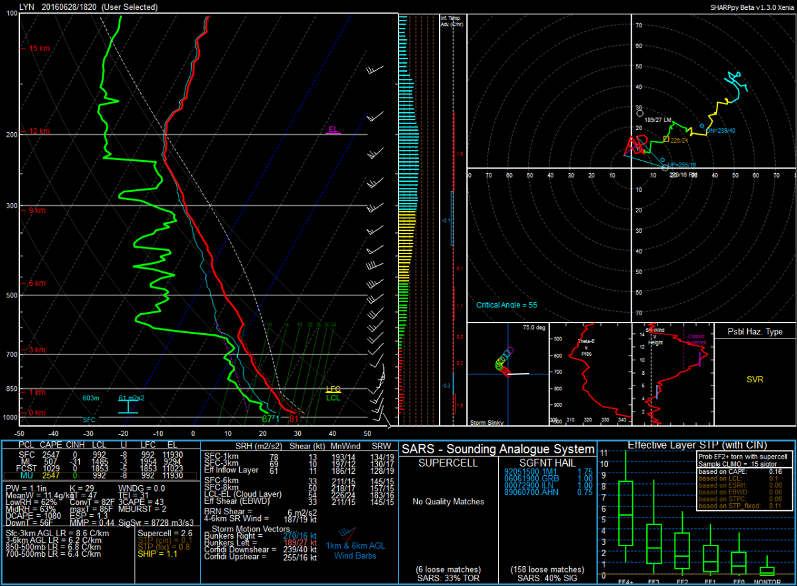Screen dimensions: 797x586
Task: Click the SVR possible hazard type label
Action: point(754,380)
